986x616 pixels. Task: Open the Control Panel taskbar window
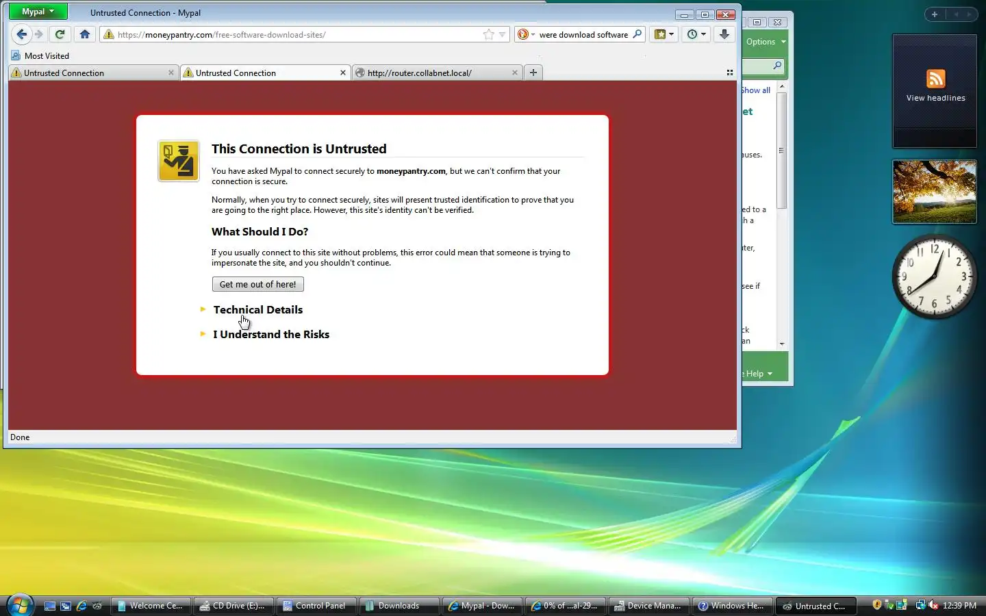[x=316, y=606]
